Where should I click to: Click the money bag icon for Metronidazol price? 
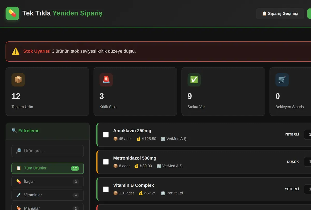[x=136, y=166]
